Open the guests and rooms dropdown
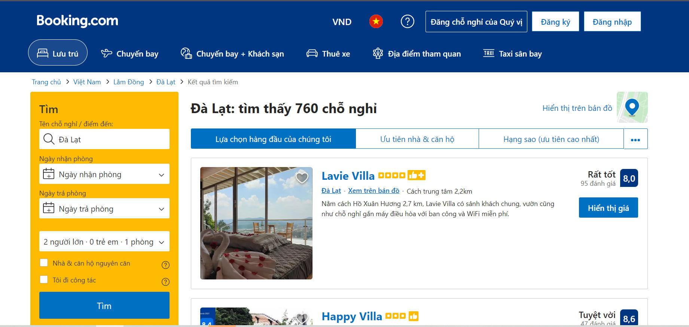This screenshot has height=327, width=689. click(x=104, y=242)
